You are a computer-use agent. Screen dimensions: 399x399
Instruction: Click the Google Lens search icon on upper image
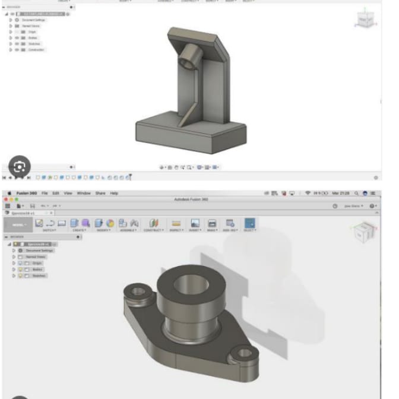(20, 166)
